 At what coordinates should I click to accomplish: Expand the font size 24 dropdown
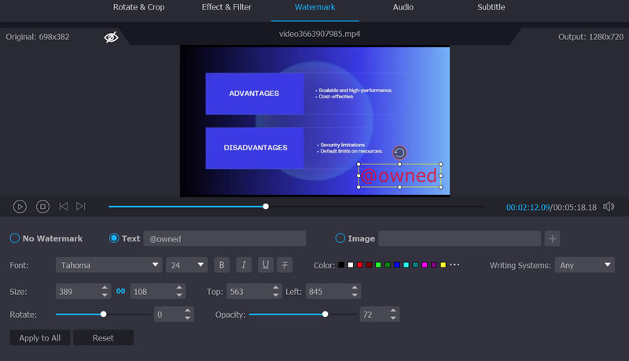(186, 265)
